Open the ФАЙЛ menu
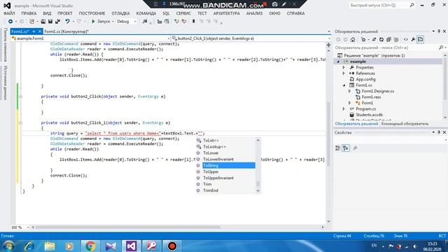 pos(9,13)
